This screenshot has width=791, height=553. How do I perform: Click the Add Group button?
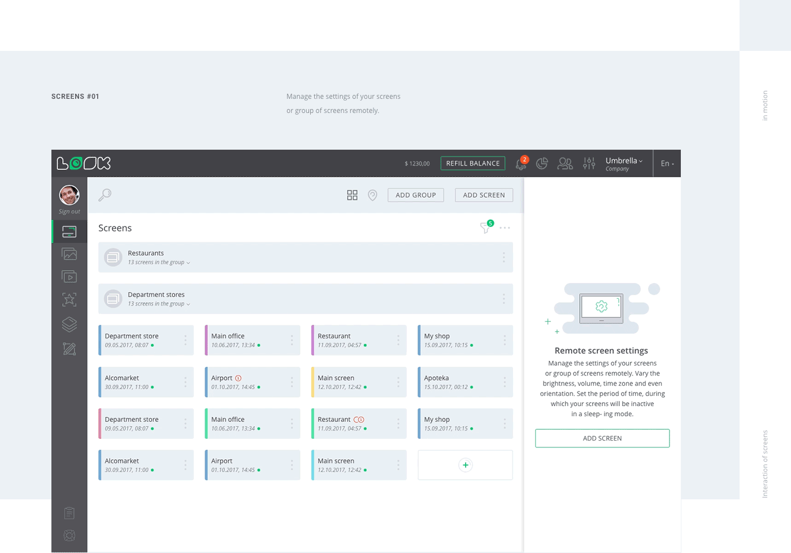pos(415,195)
